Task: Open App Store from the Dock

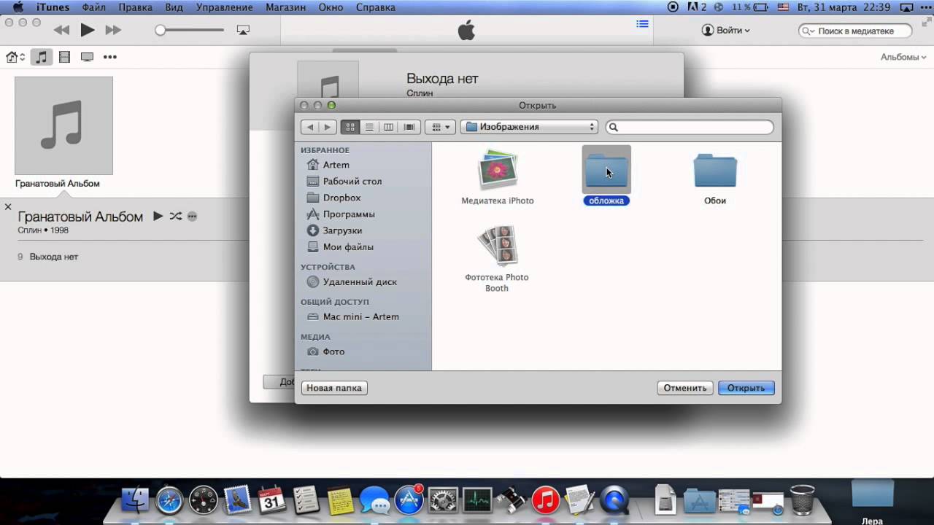Action: [x=409, y=500]
